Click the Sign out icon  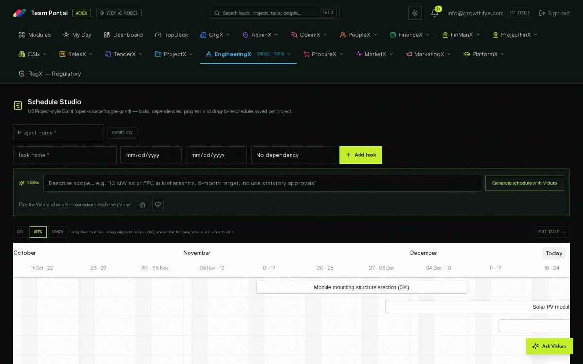click(x=542, y=13)
